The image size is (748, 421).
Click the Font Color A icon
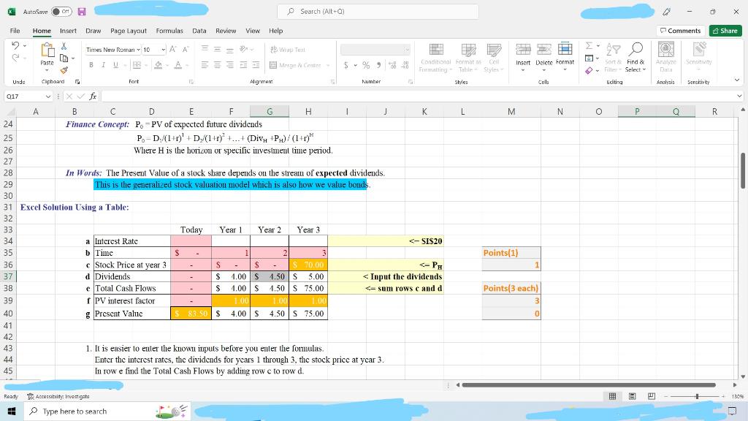coord(178,65)
